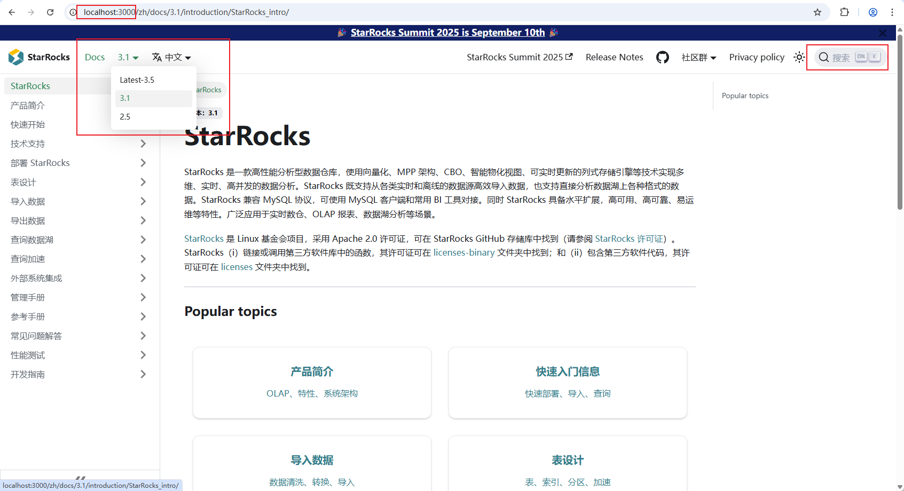Click the browser address bar URL

[x=186, y=12]
